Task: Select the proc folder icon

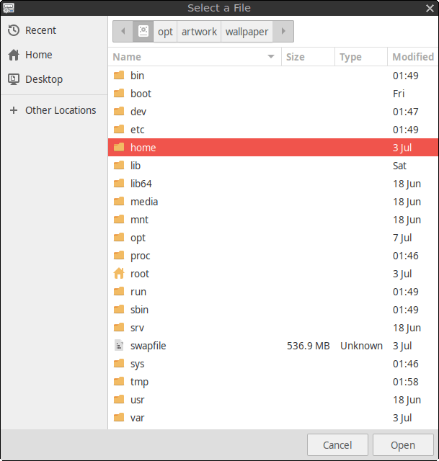Action: (x=119, y=255)
